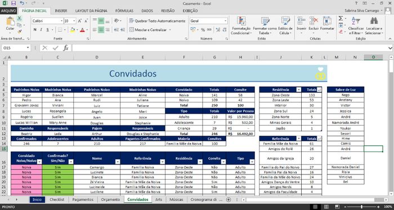Toggle align text right
The height and width of the screenshot is (210, 394).
click(108, 30)
